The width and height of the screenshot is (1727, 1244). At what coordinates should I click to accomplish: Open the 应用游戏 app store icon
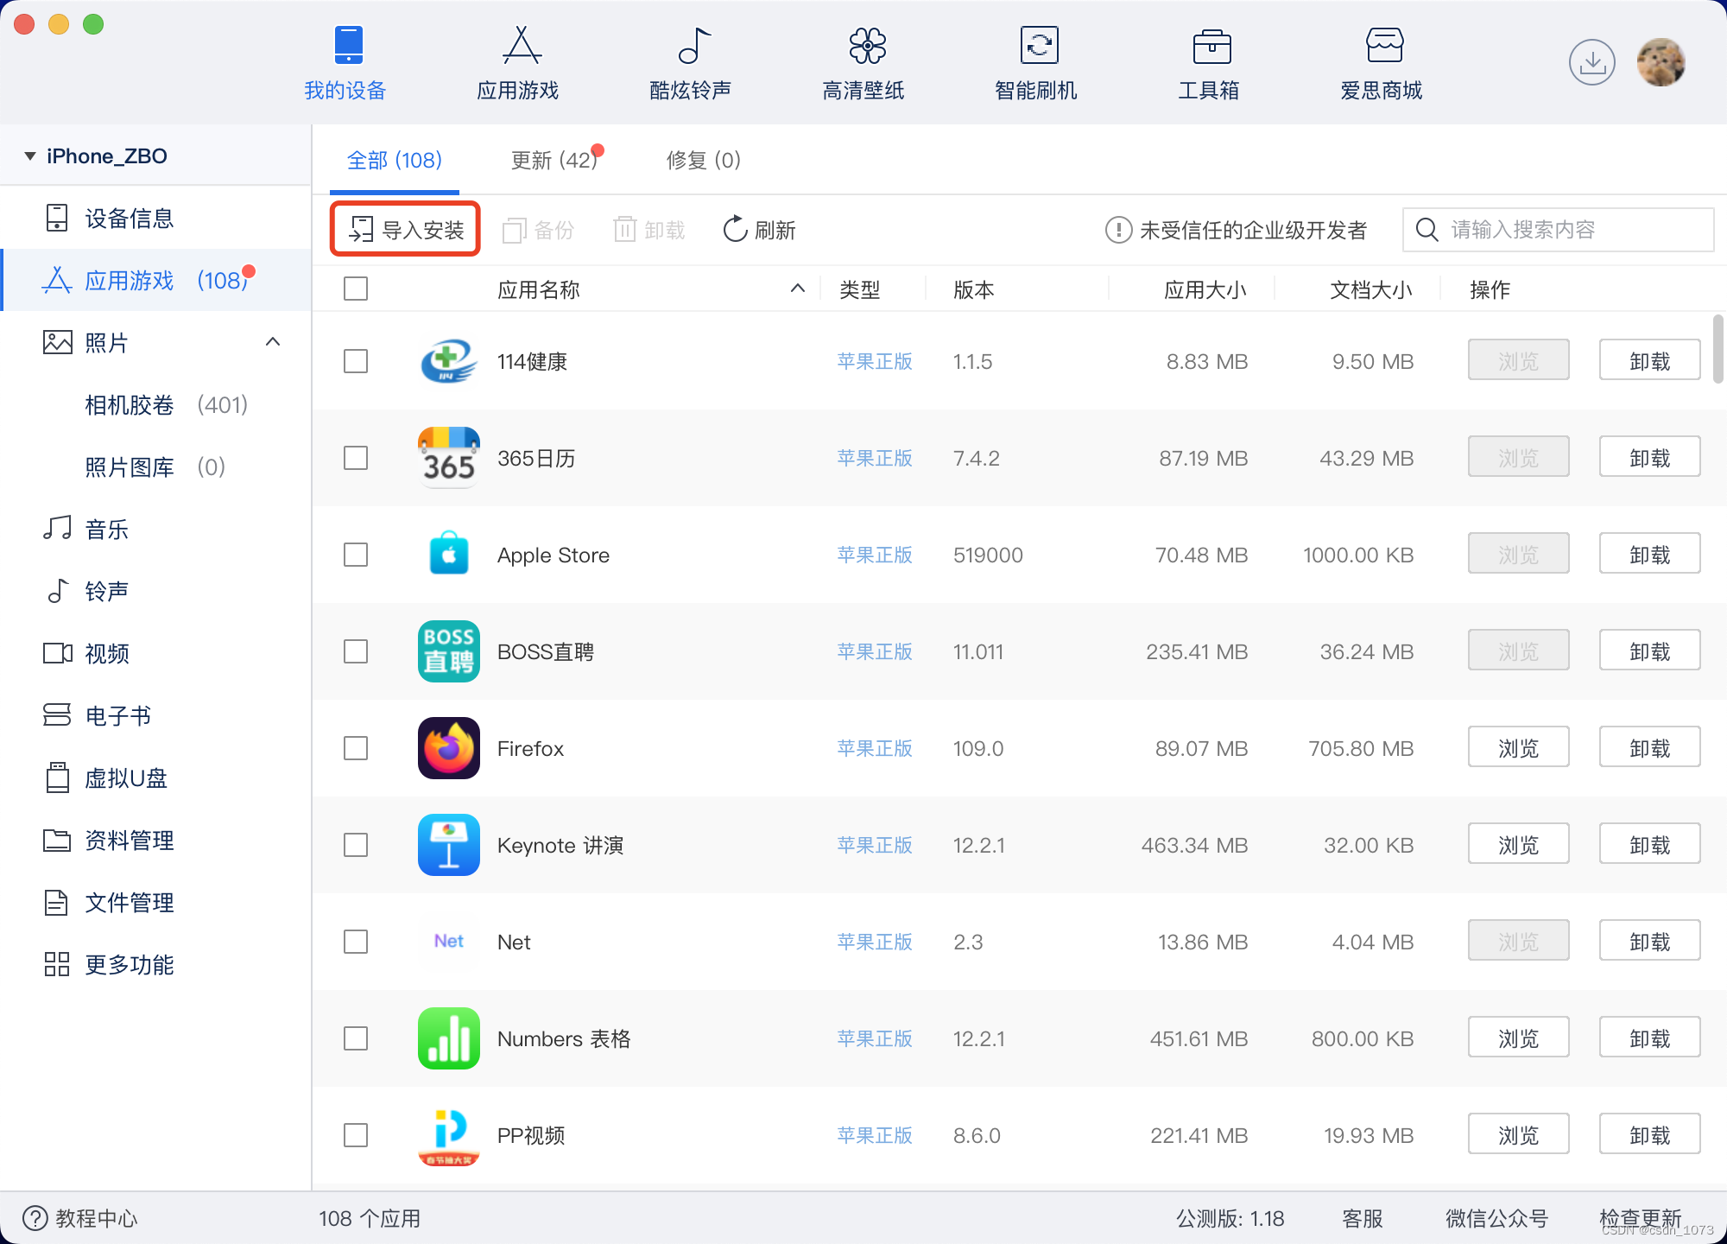[522, 45]
